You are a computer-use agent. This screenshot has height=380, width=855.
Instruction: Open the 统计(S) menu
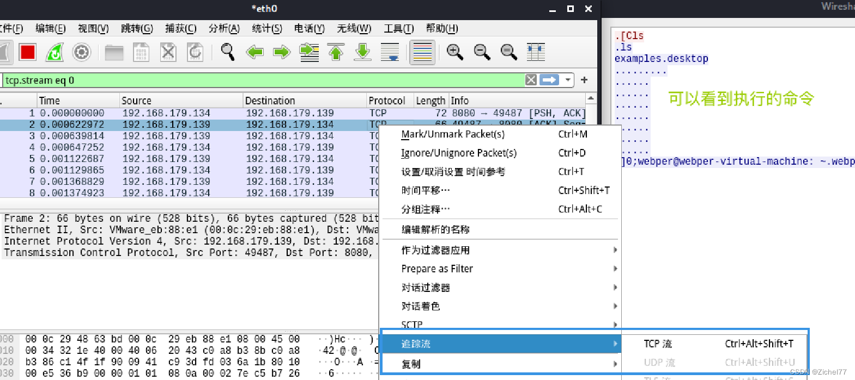tap(267, 28)
